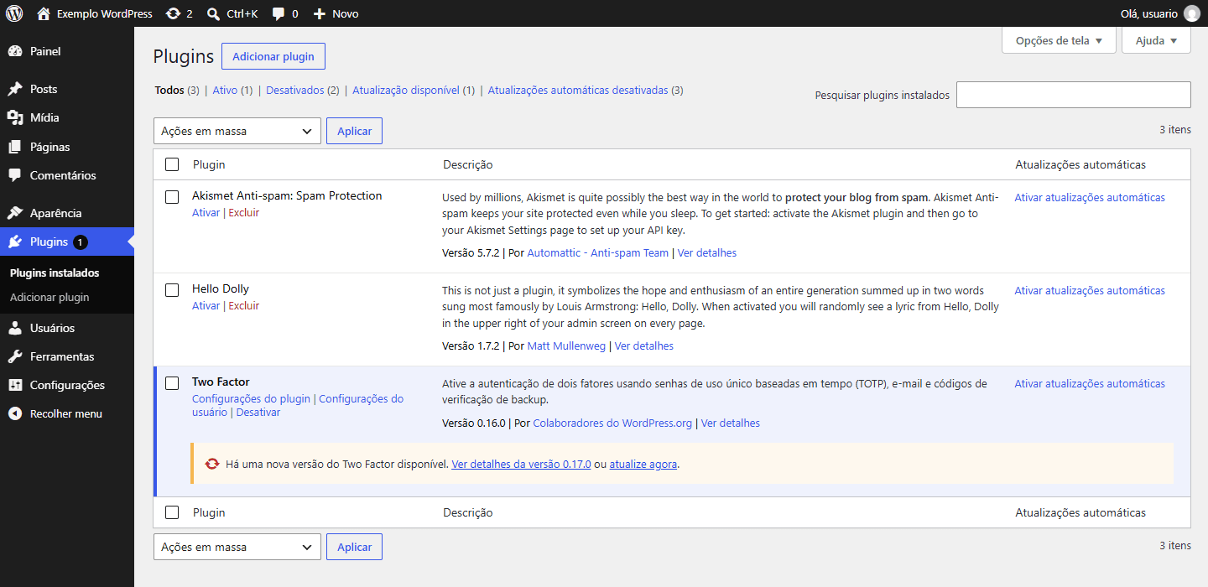Click the Posts pushpin icon
1208x587 pixels.
tap(15, 89)
